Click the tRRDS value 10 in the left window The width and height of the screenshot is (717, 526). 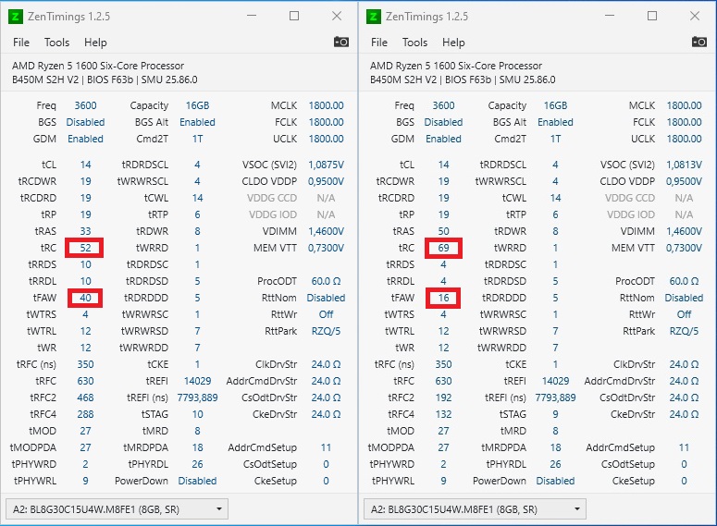[85, 264]
